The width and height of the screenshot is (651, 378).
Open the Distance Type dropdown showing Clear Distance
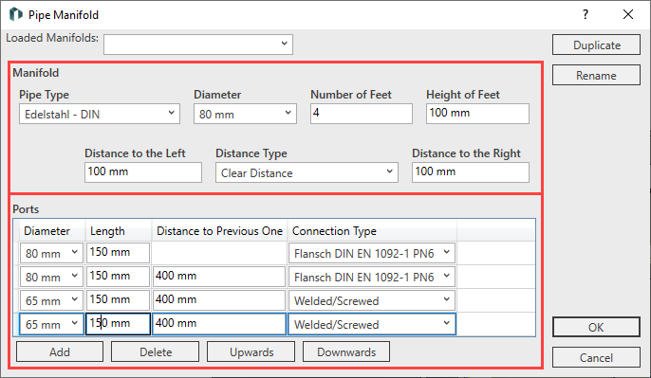pos(307,172)
